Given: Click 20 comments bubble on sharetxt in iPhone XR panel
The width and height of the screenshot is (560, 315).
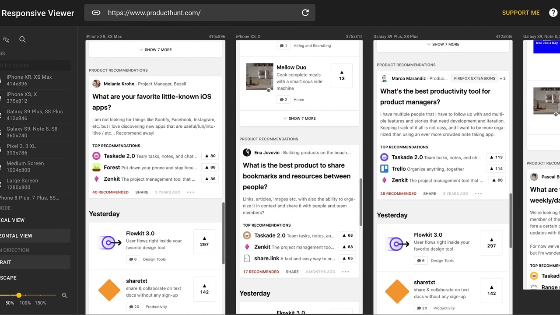Looking at the screenshot, I should coord(134,307).
